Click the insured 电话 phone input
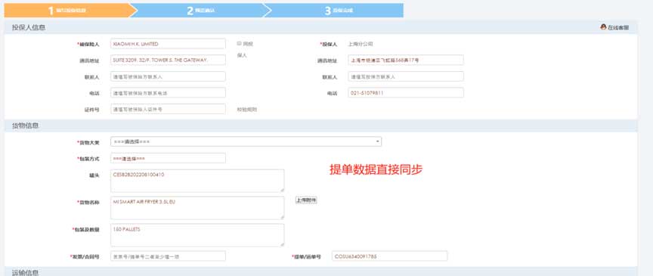653x276 pixels. coord(168,93)
